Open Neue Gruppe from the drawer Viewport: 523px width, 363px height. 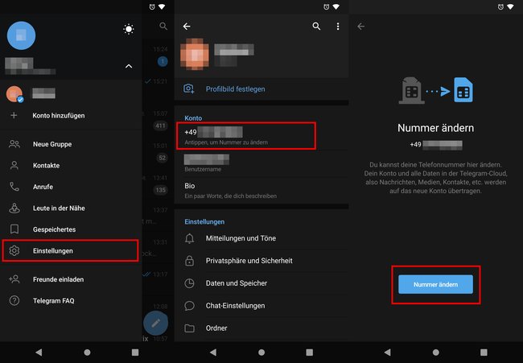(52, 143)
